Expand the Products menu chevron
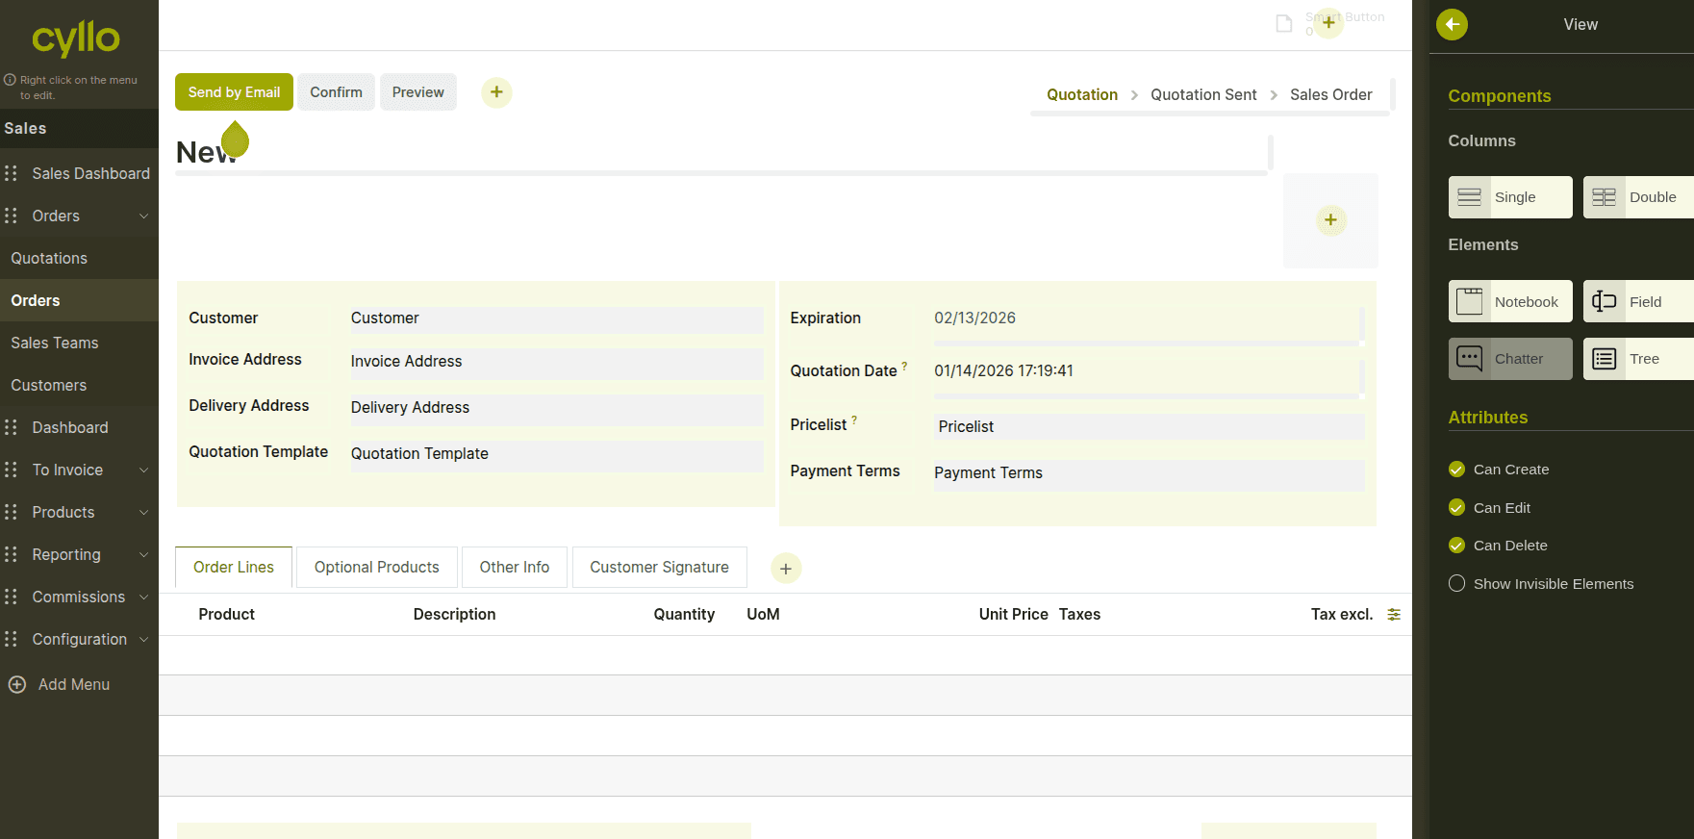1694x839 pixels. (144, 513)
